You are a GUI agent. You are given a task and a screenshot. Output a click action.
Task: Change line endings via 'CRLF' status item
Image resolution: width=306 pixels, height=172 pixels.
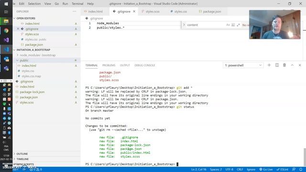240,170
